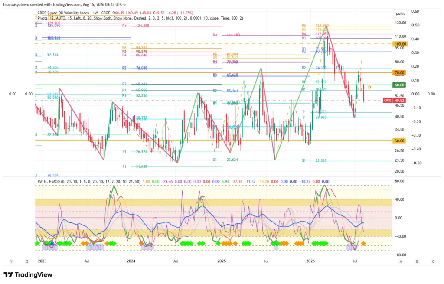Click the orange 70.00 price line label

[399, 73]
